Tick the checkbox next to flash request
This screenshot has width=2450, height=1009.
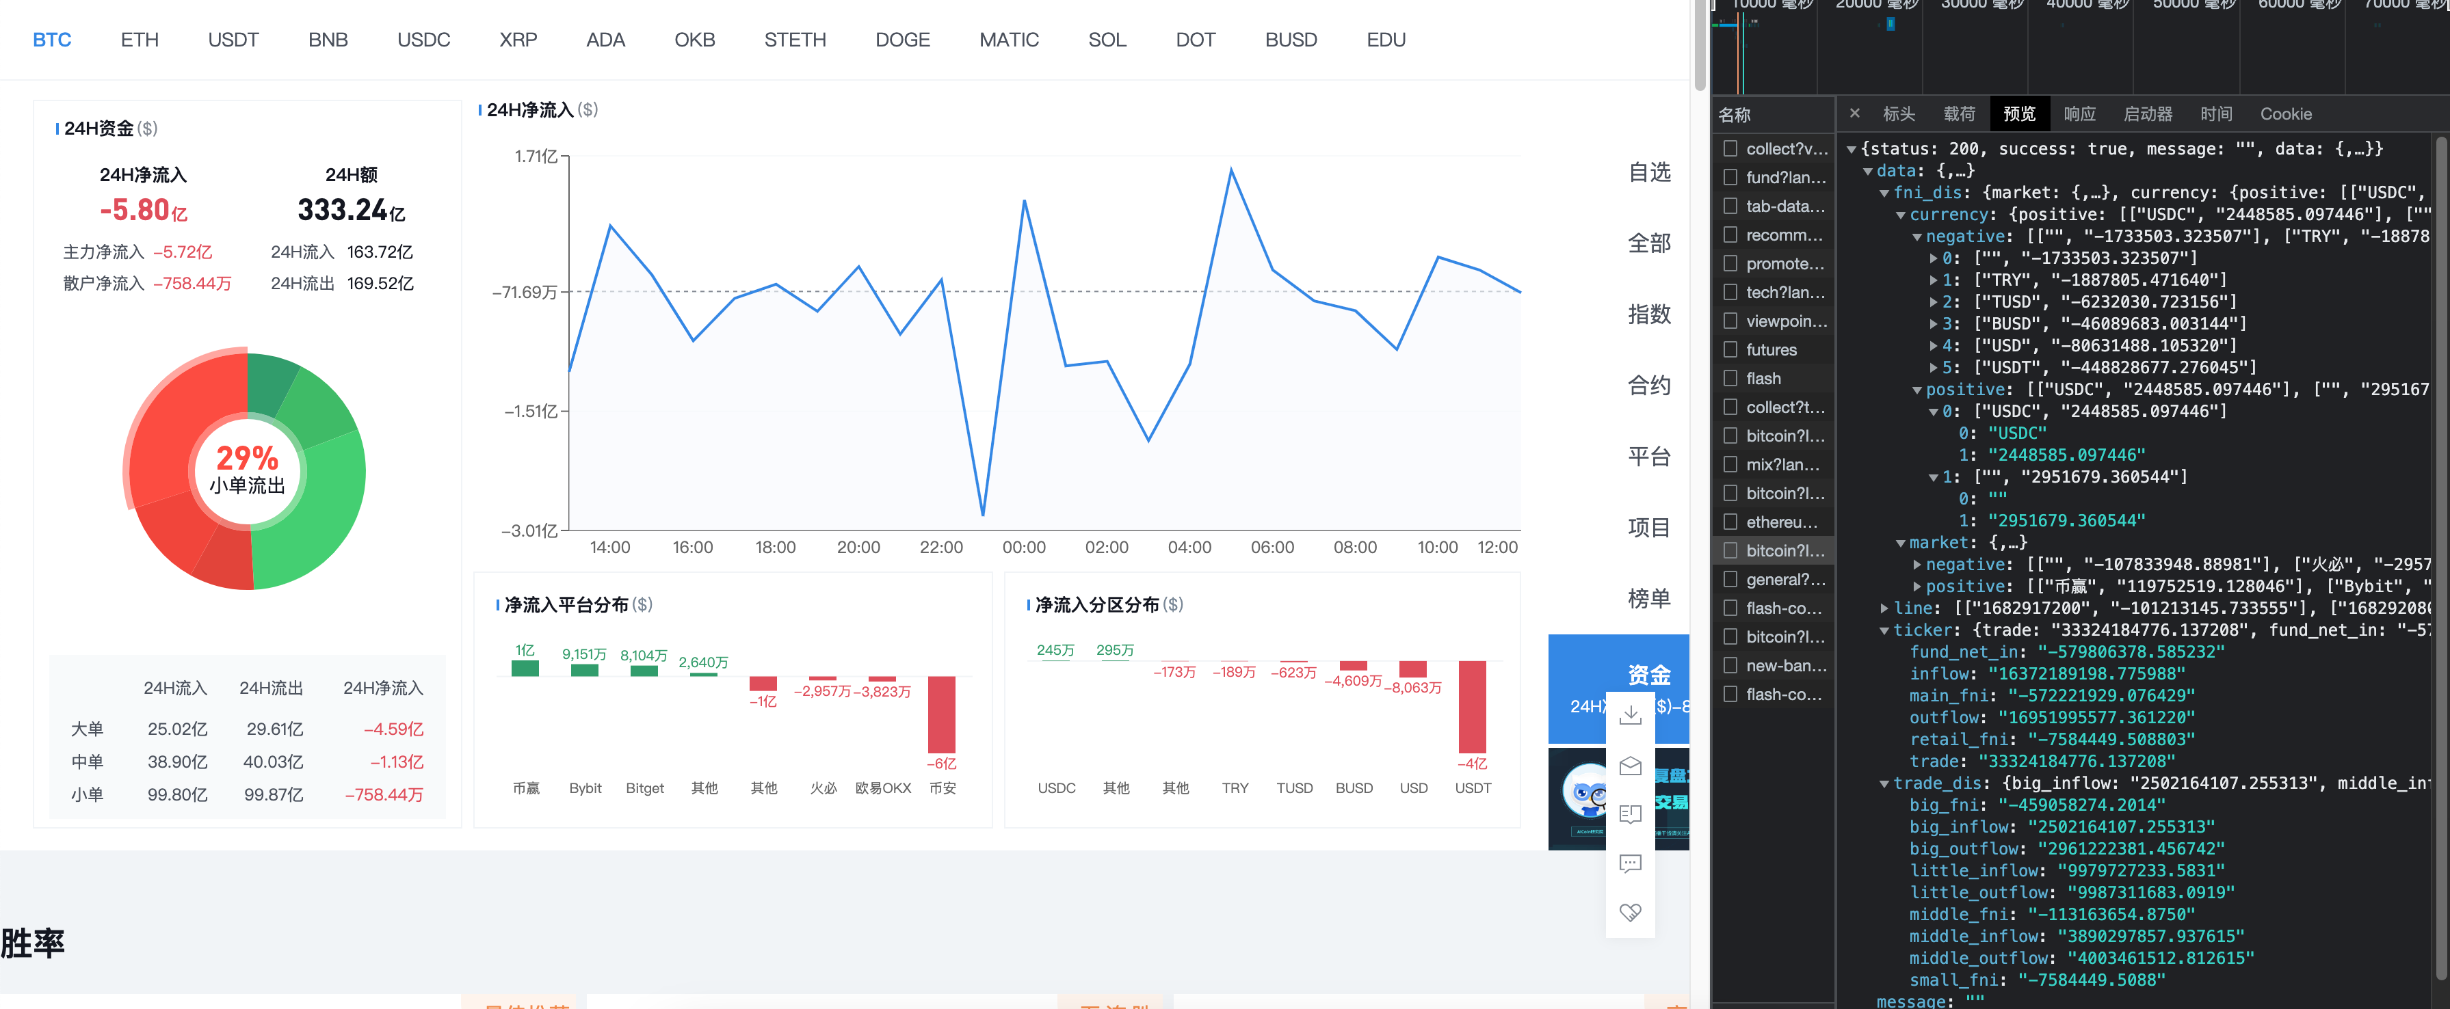[1730, 377]
